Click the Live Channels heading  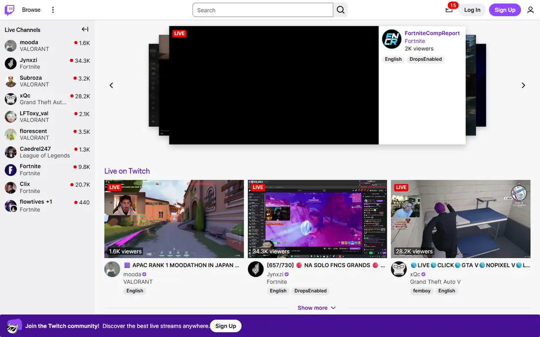23,30
